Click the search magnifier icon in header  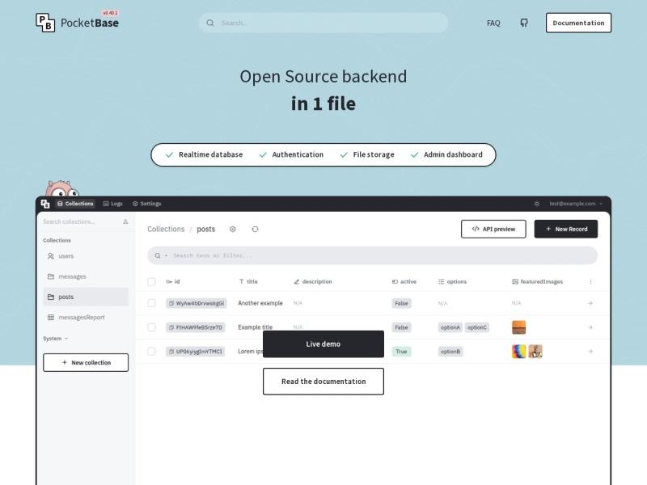point(210,23)
